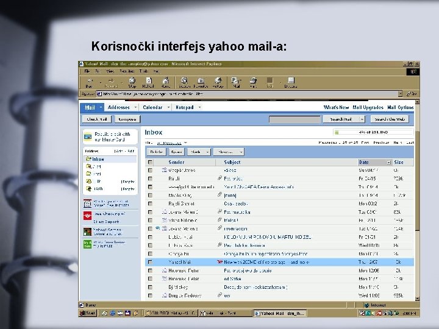
Task: Click the Refresh icon in browser toolbar
Action: (149, 80)
